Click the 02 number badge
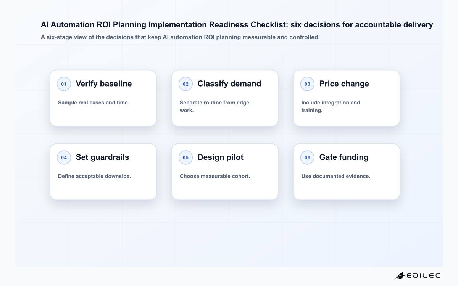The height and width of the screenshot is (286, 458). (x=185, y=84)
